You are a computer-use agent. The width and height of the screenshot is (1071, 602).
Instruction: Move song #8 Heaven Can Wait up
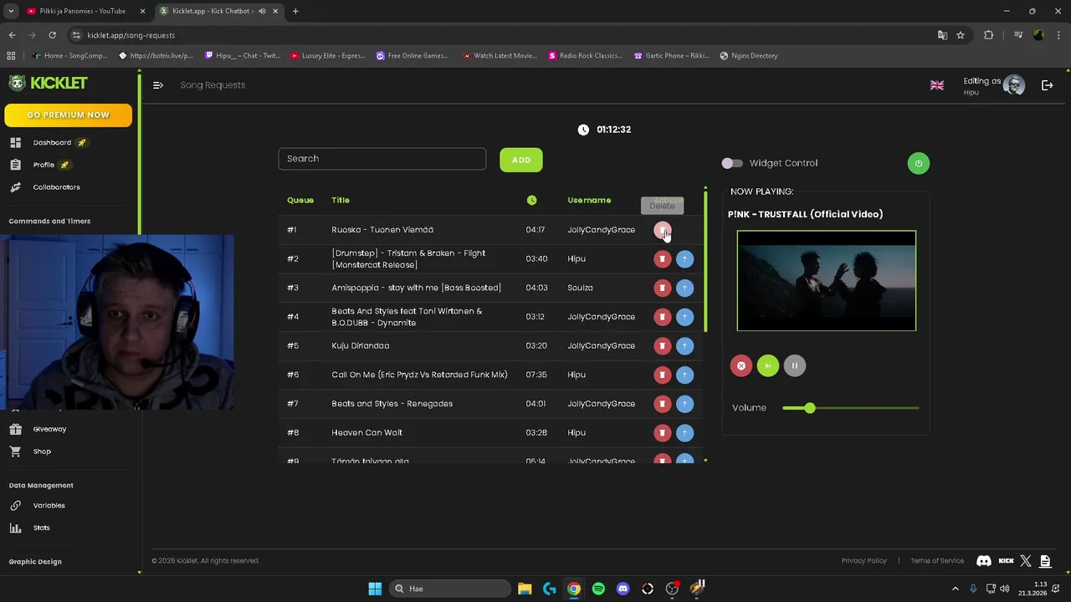pyautogui.click(x=684, y=433)
